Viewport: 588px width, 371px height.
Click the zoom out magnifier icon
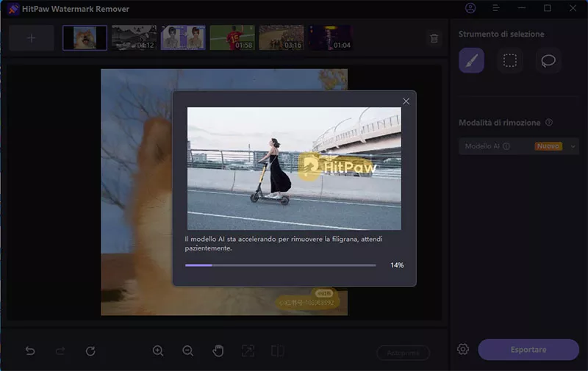pyautogui.click(x=188, y=351)
